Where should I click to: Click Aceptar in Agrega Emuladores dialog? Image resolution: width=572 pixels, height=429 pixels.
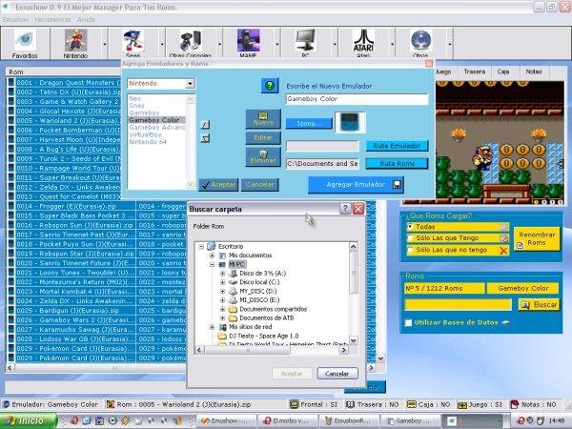click(218, 185)
